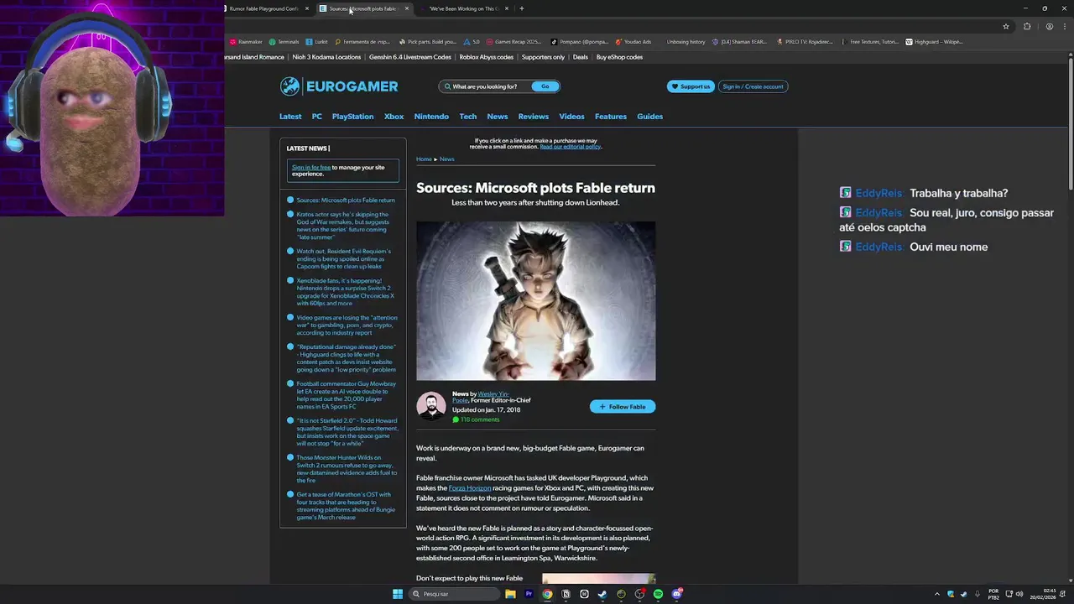
Task: Open the Buy eShop codes link
Action: [x=619, y=57]
